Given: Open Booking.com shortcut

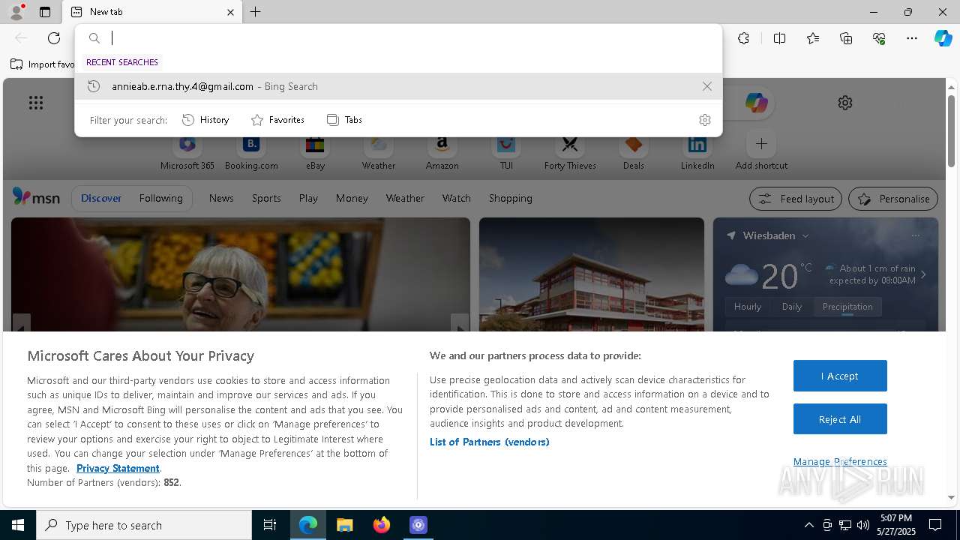Looking at the screenshot, I should 251,152.
